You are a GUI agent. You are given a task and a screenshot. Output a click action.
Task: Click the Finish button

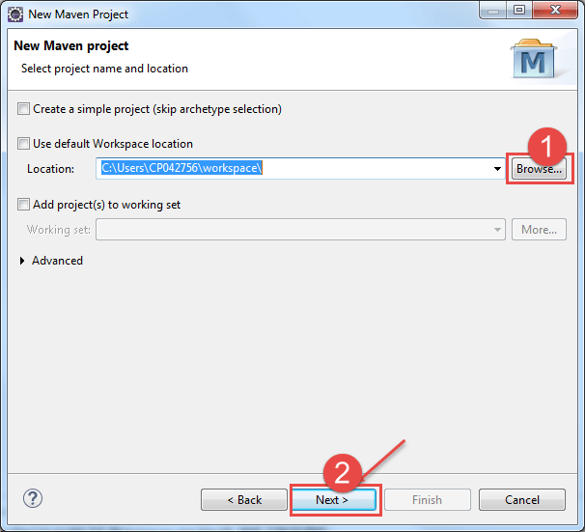pyautogui.click(x=427, y=500)
